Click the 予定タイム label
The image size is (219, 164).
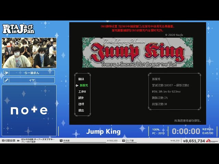click(208, 129)
